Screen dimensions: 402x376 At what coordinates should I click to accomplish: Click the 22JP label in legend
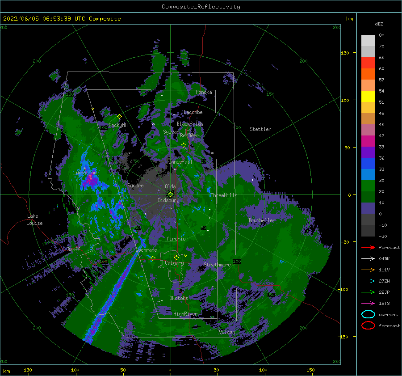click(x=384, y=292)
